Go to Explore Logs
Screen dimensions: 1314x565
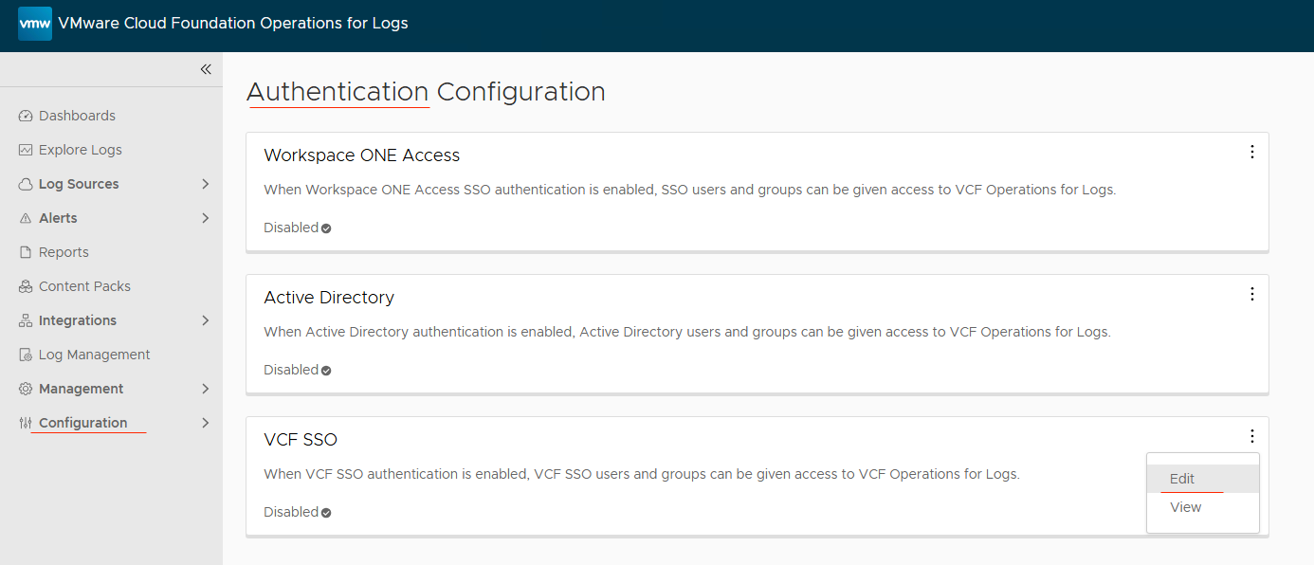coord(80,150)
